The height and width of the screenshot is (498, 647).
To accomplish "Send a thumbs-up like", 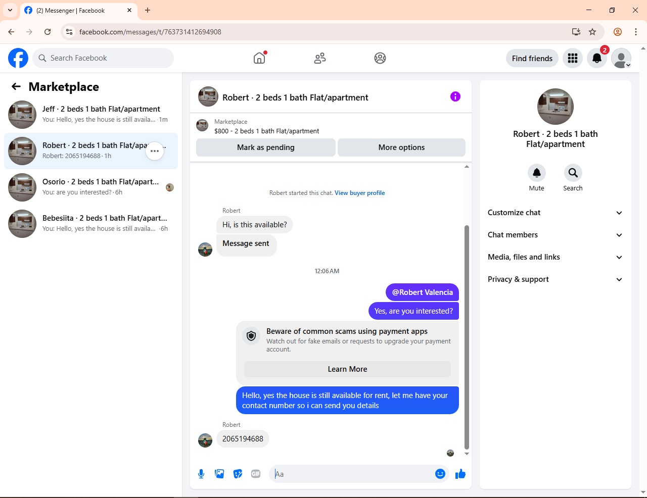I will [460, 474].
